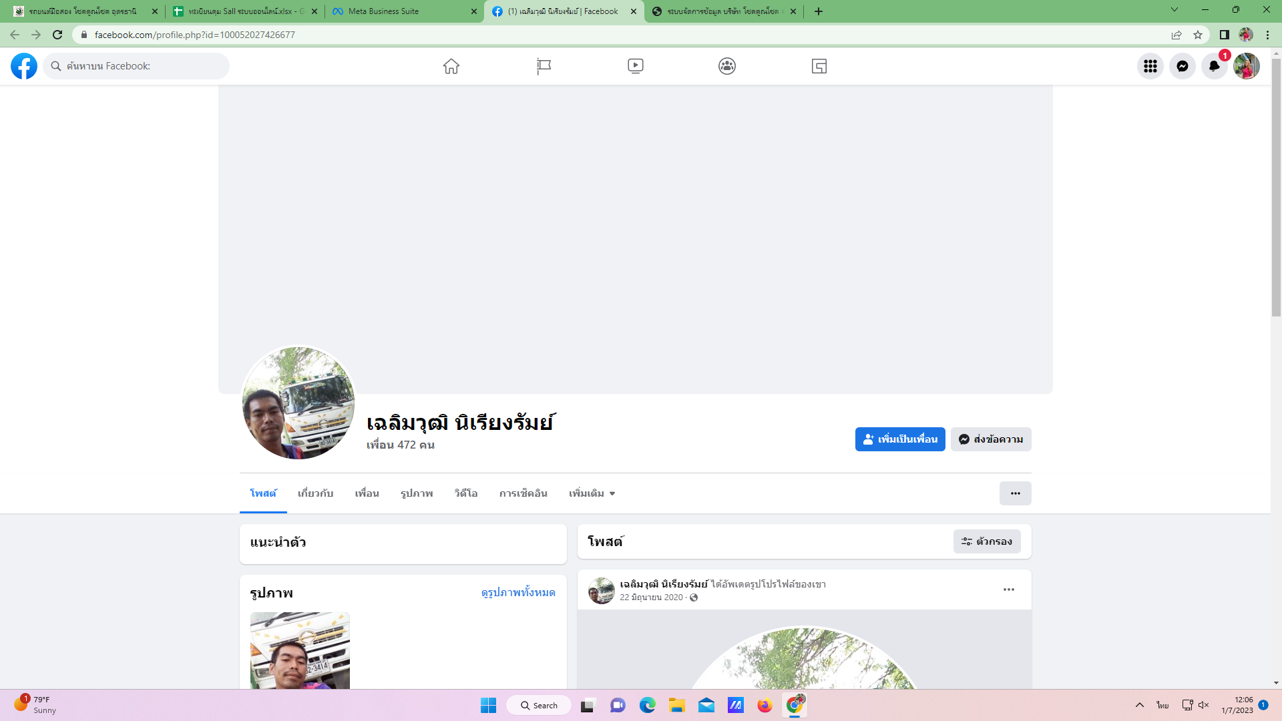Open the Watch video icon
Screen dimensions: 1282x721
tap(635, 66)
